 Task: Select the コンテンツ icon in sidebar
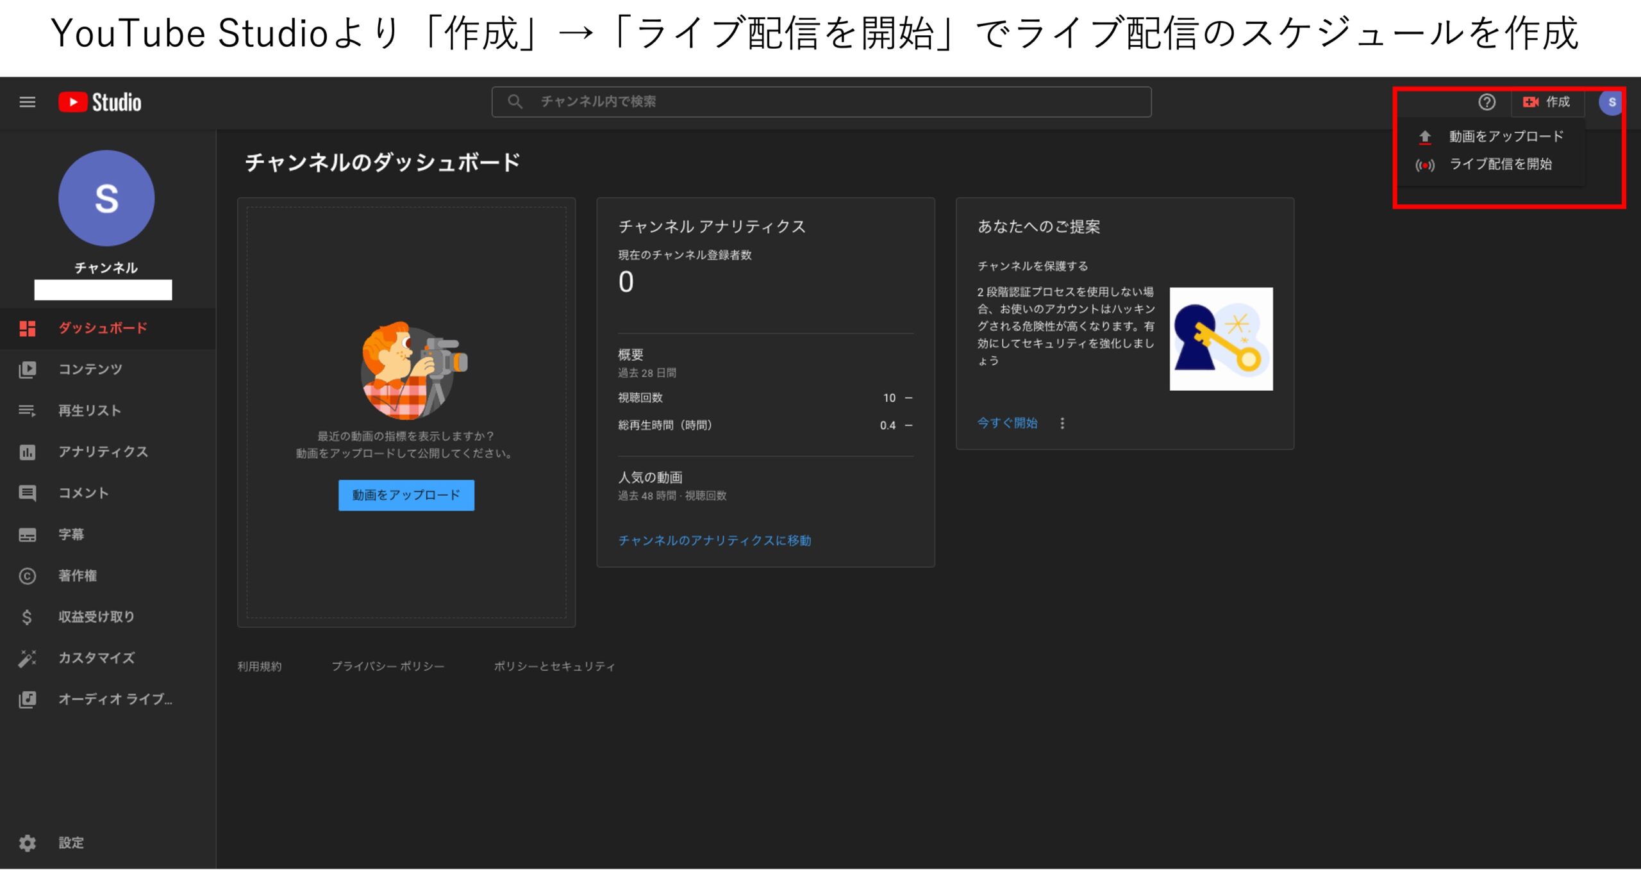(28, 369)
